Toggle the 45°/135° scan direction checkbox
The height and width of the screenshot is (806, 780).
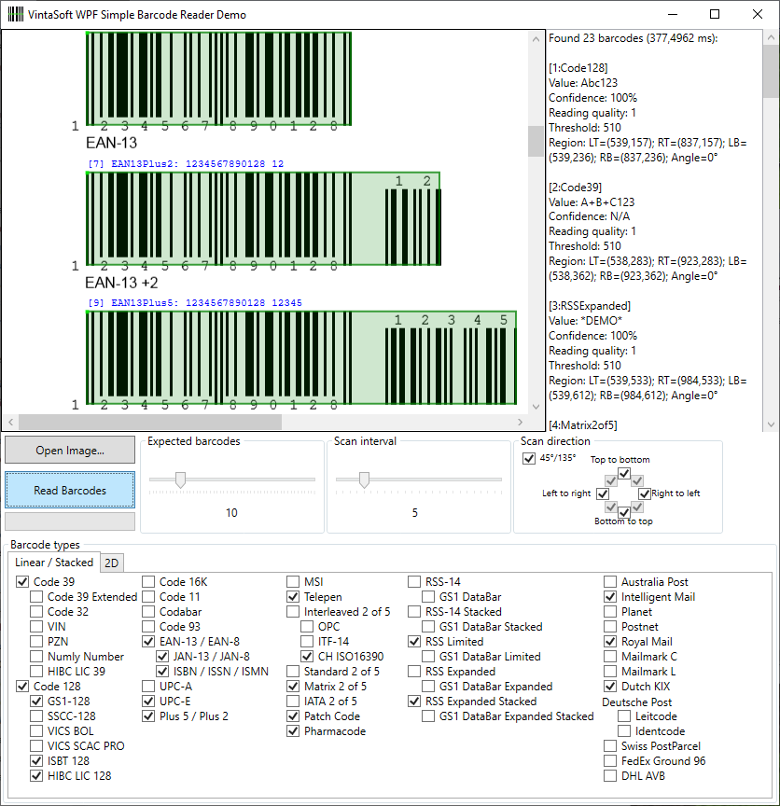(x=529, y=458)
